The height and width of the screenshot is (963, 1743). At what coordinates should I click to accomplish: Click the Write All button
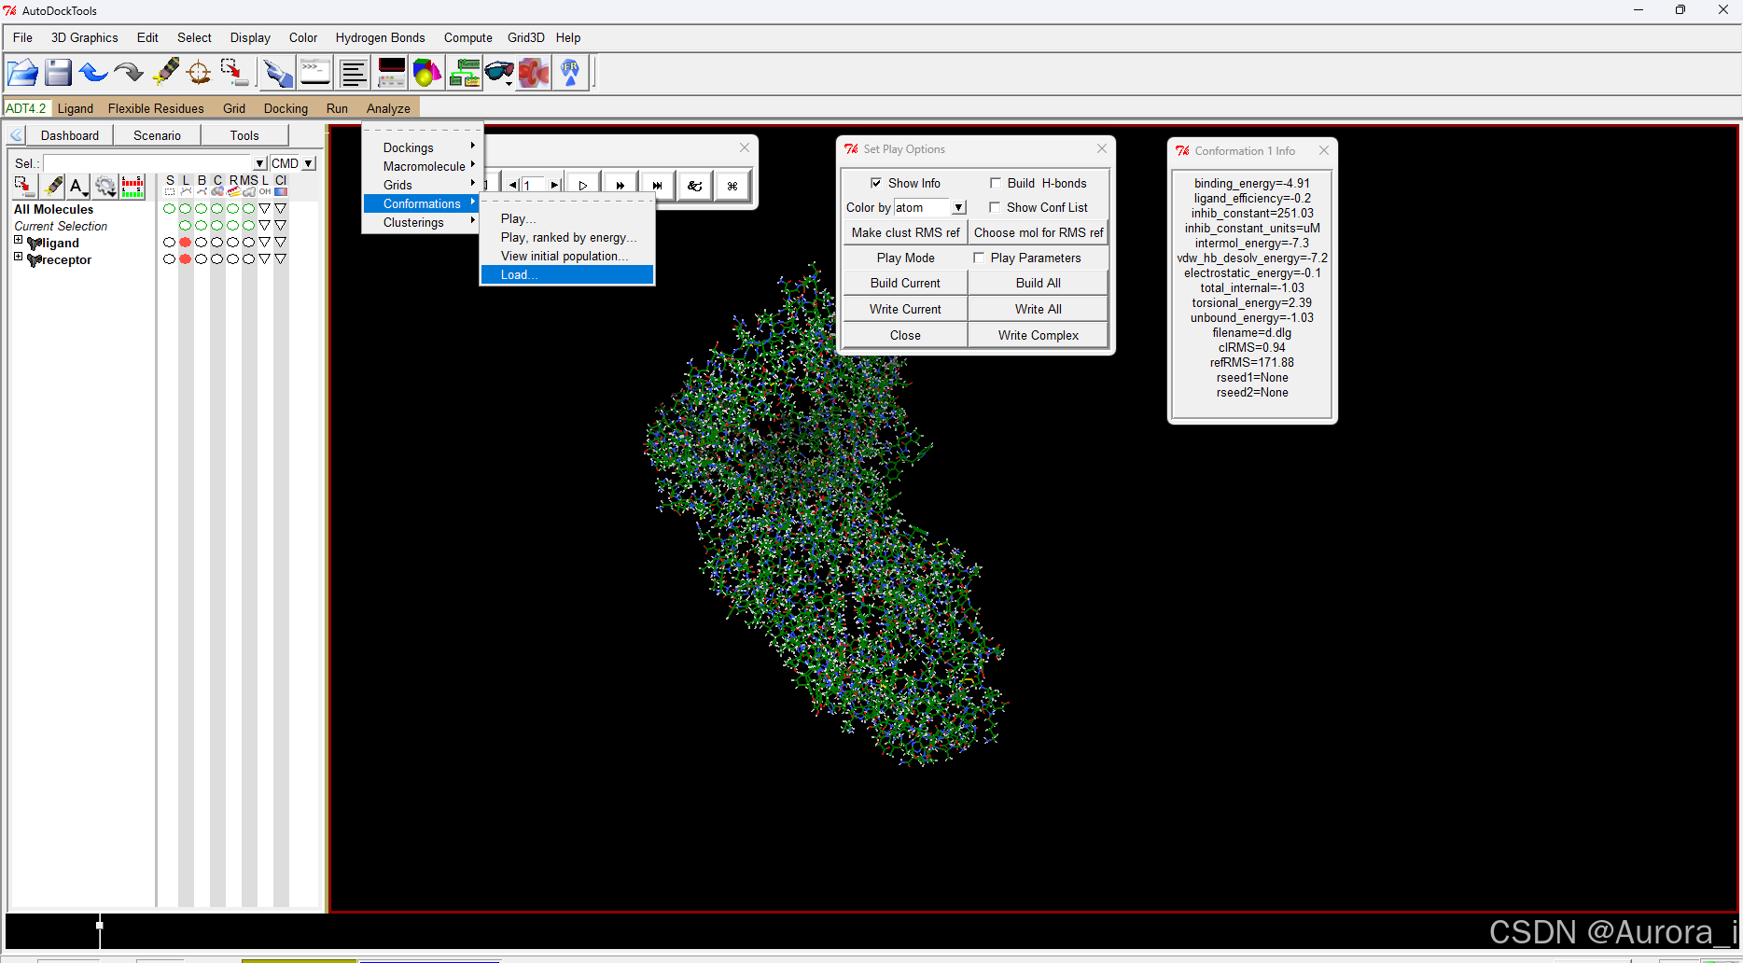tap(1038, 309)
